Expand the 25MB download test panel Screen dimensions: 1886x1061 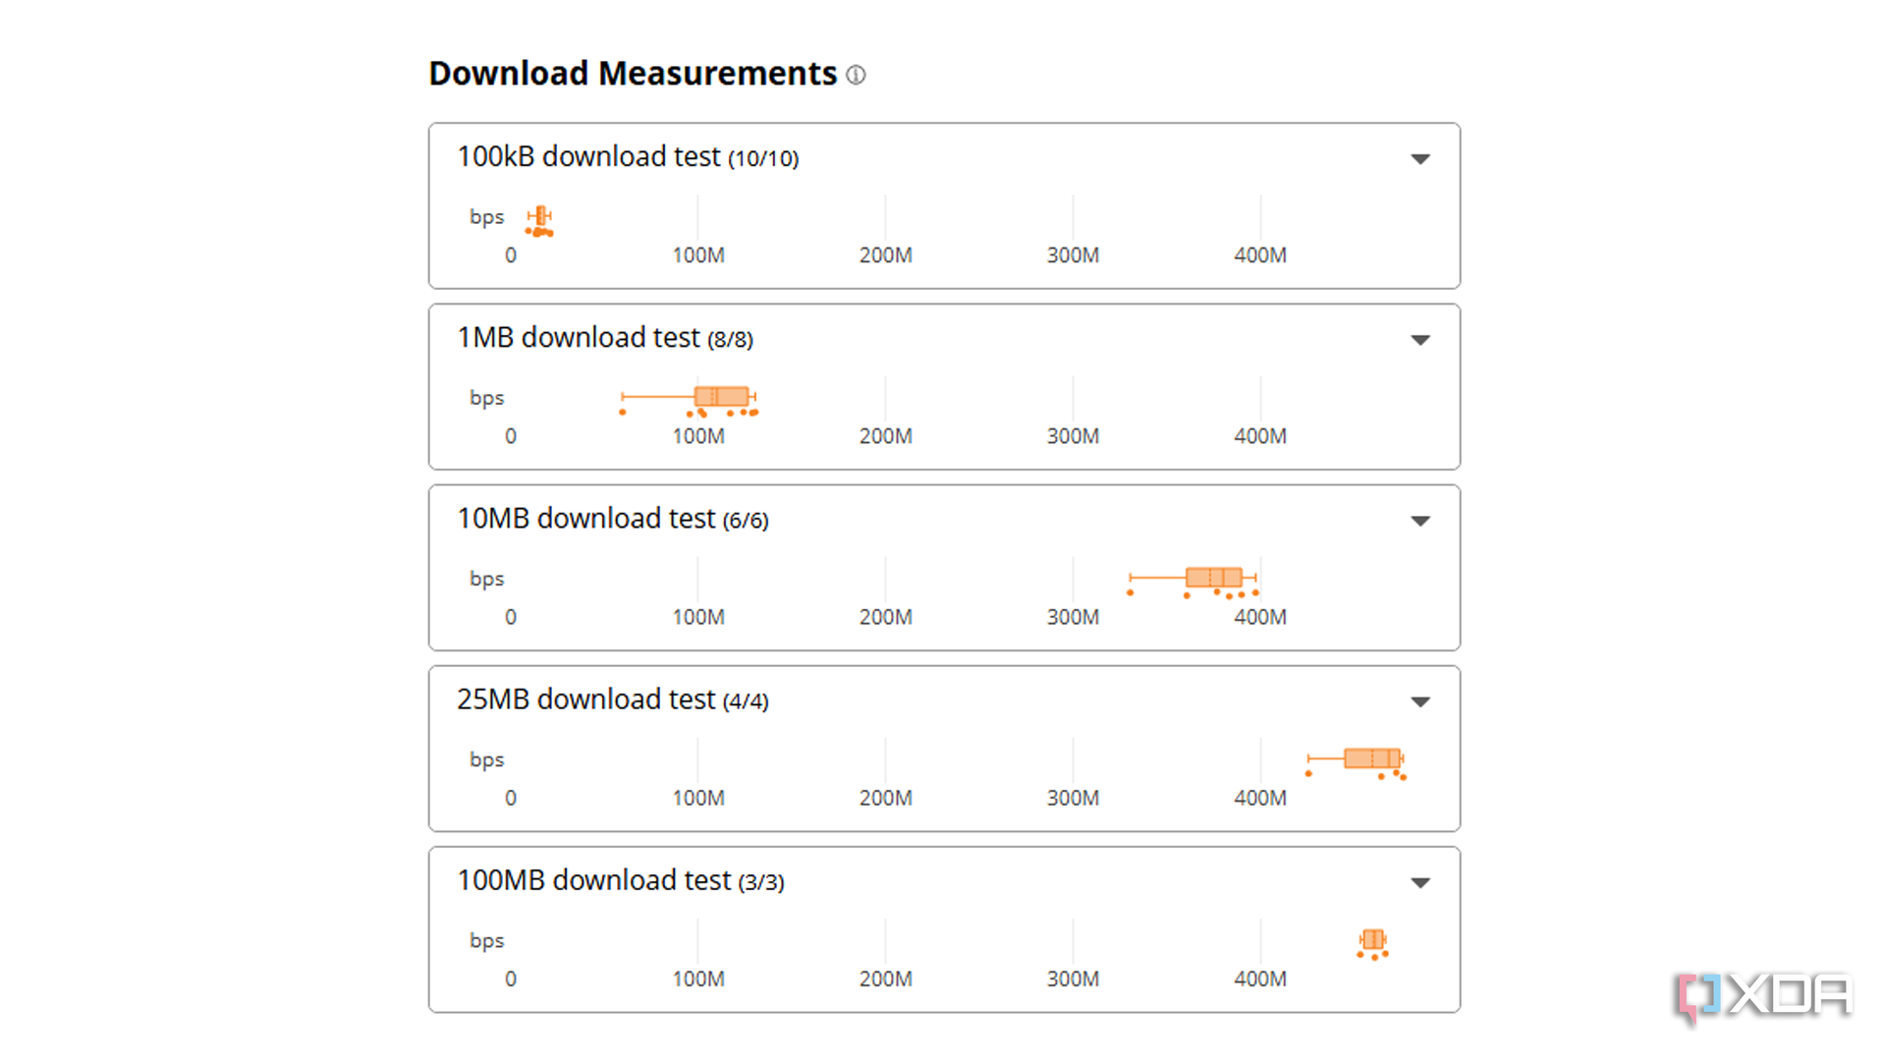pyautogui.click(x=1419, y=701)
